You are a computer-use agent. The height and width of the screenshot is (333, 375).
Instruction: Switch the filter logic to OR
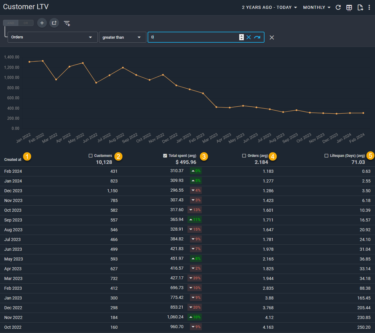(x=26, y=23)
